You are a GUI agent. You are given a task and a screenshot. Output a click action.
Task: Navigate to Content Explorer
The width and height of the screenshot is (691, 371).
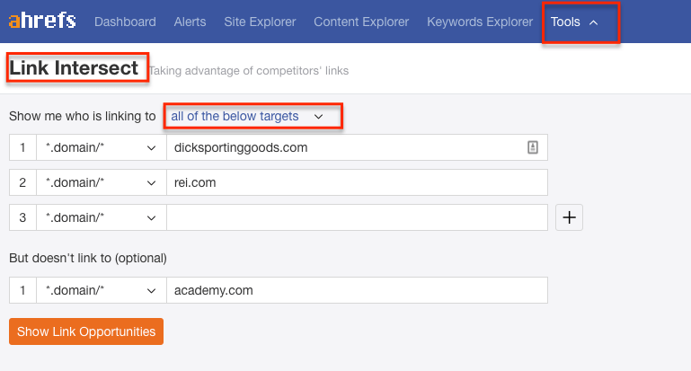pos(361,22)
